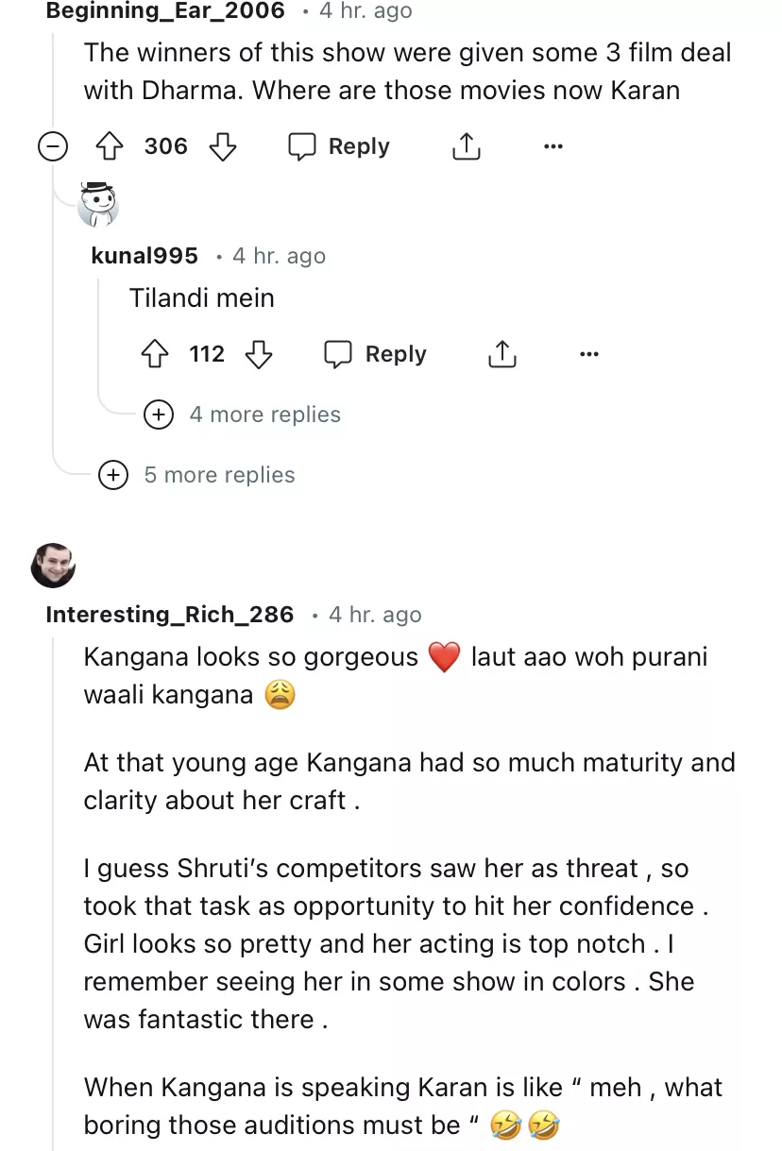
Task: Open more options for the Dharma film deal comment
Action: click(x=553, y=146)
